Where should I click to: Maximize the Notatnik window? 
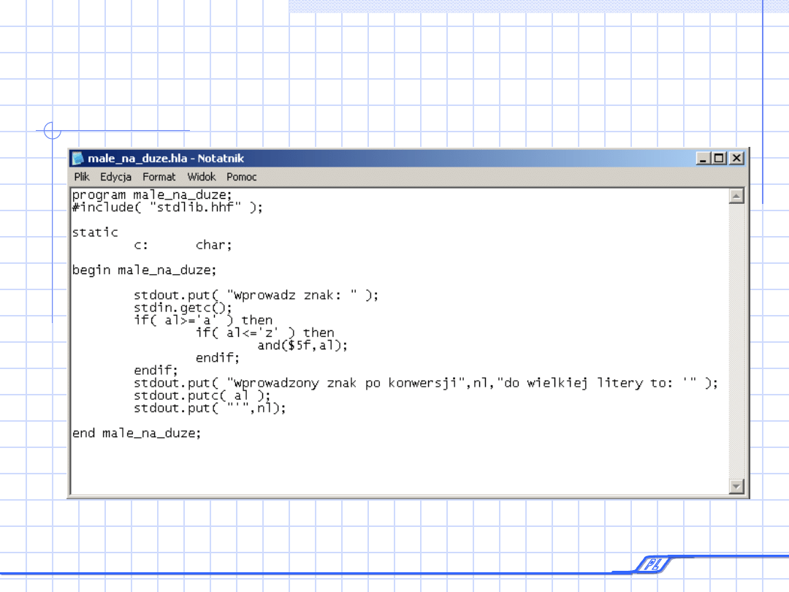[720, 158]
